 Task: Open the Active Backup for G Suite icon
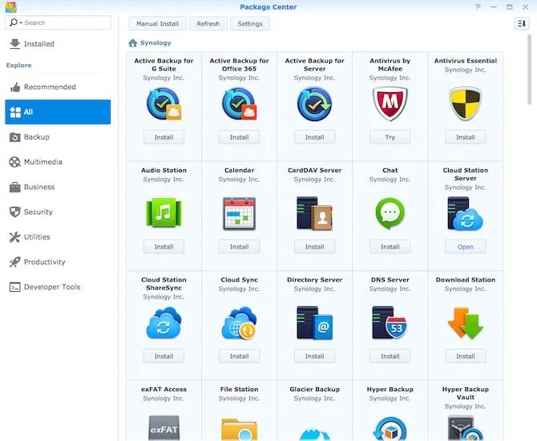(164, 103)
